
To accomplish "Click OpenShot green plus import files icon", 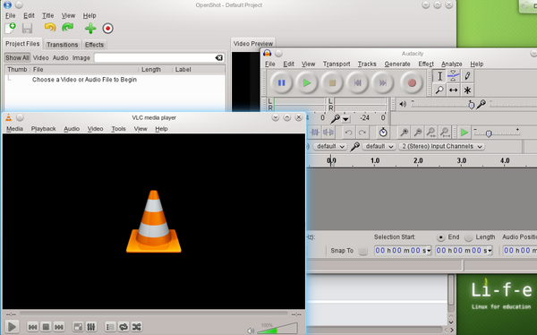I will coord(90,28).
